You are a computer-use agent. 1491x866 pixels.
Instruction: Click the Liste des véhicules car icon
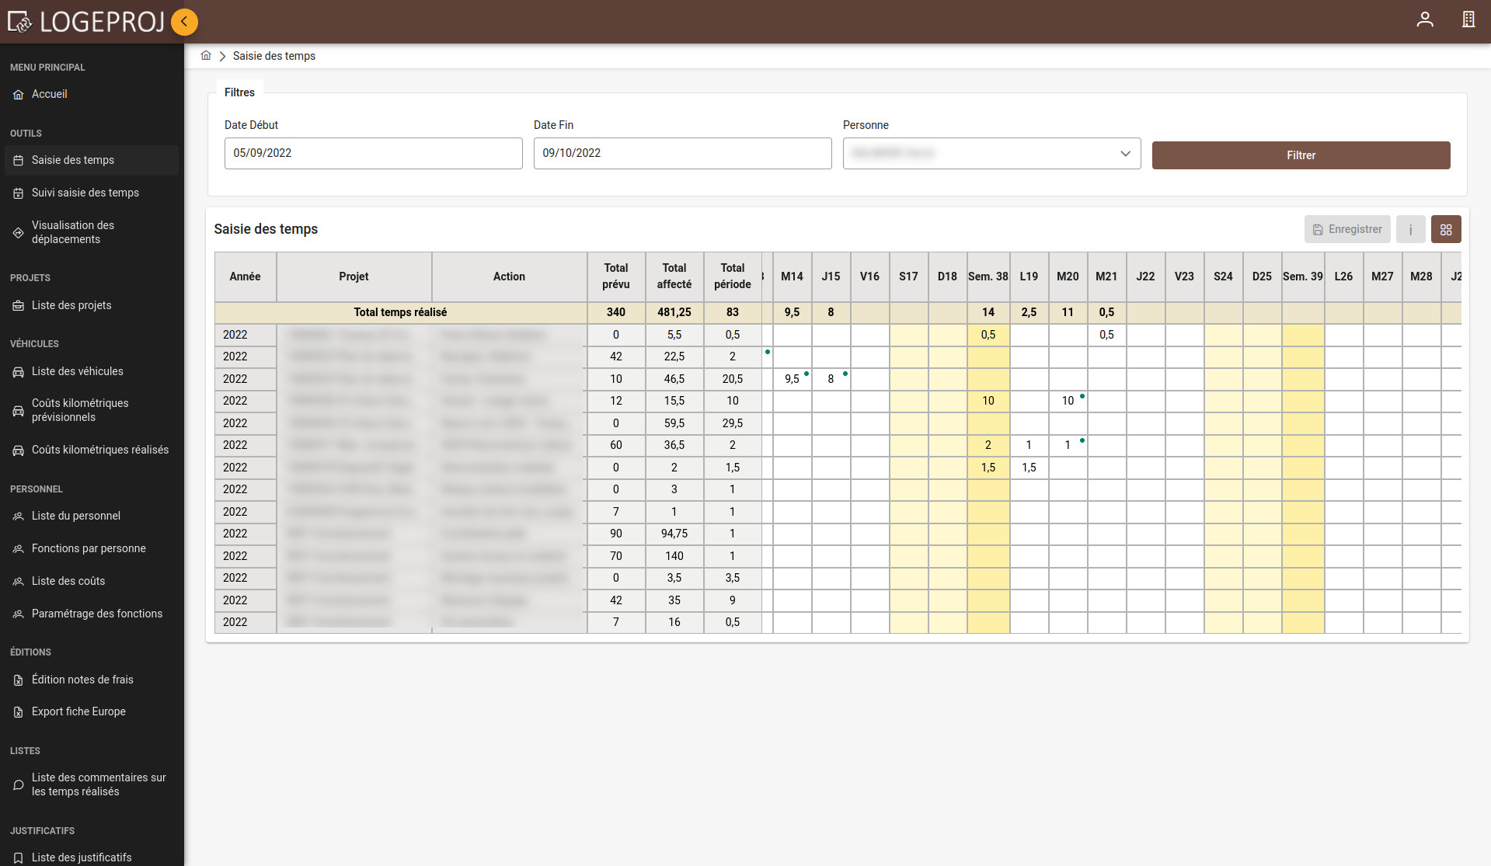pyautogui.click(x=19, y=372)
